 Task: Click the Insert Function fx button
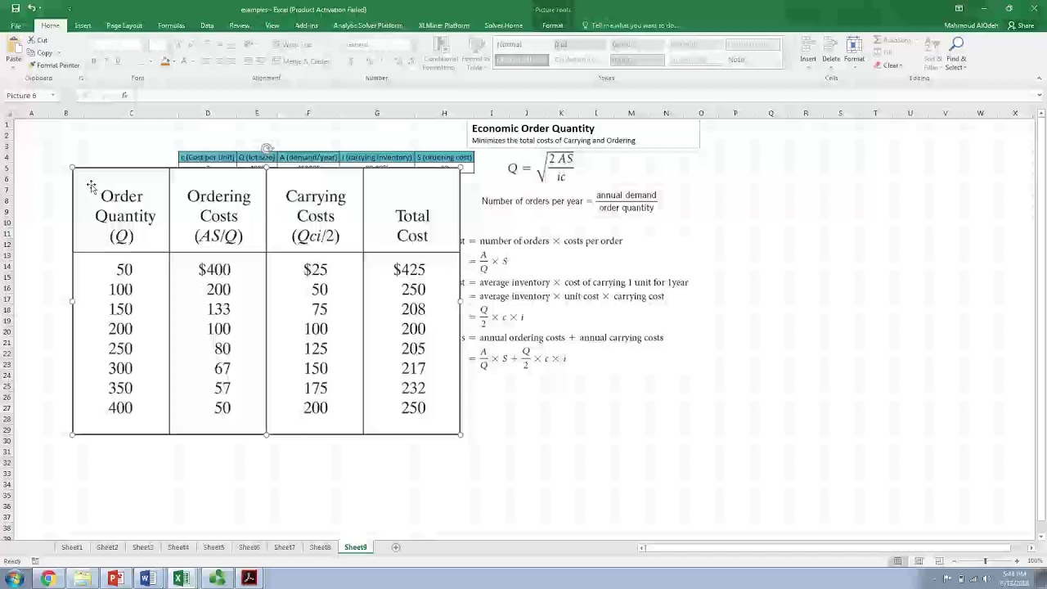(124, 96)
